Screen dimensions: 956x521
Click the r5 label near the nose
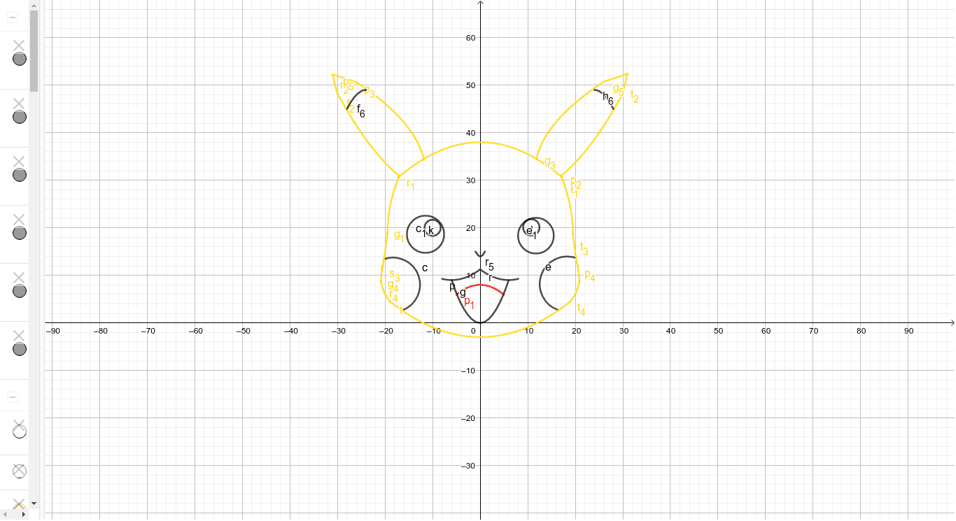tap(489, 264)
